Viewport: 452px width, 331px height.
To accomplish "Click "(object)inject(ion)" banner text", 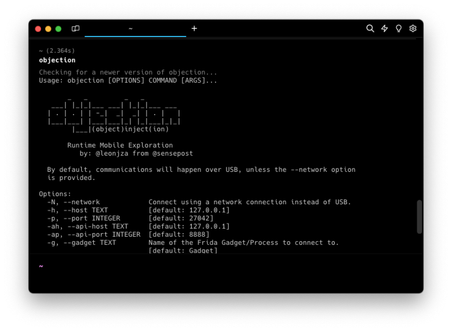I will click(130, 129).
